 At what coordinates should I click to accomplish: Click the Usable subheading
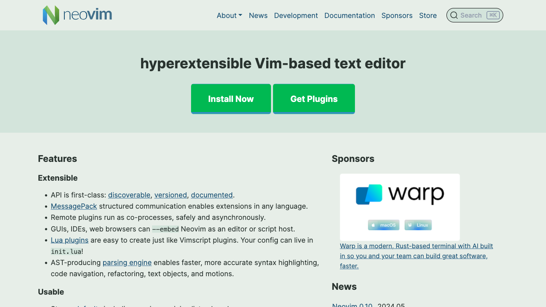[51, 292]
